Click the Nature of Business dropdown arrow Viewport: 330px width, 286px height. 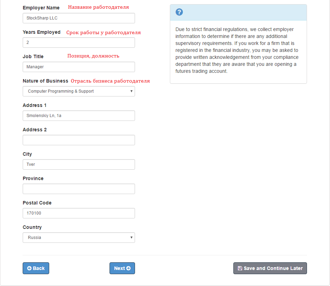coord(132,91)
